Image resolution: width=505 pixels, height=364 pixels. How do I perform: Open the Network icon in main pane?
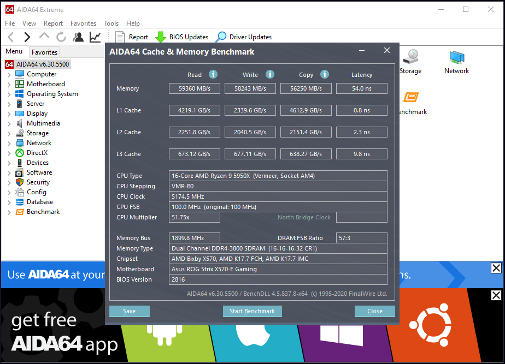(x=457, y=57)
